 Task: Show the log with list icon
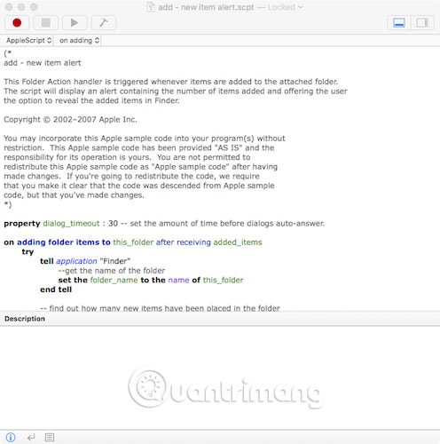point(50,437)
